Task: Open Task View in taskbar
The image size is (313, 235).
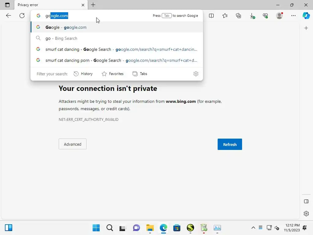Action: (x=123, y=228)
